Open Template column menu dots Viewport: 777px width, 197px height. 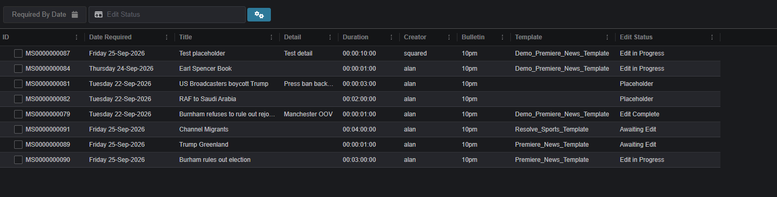pyautogui.click(x=607, y=37)
